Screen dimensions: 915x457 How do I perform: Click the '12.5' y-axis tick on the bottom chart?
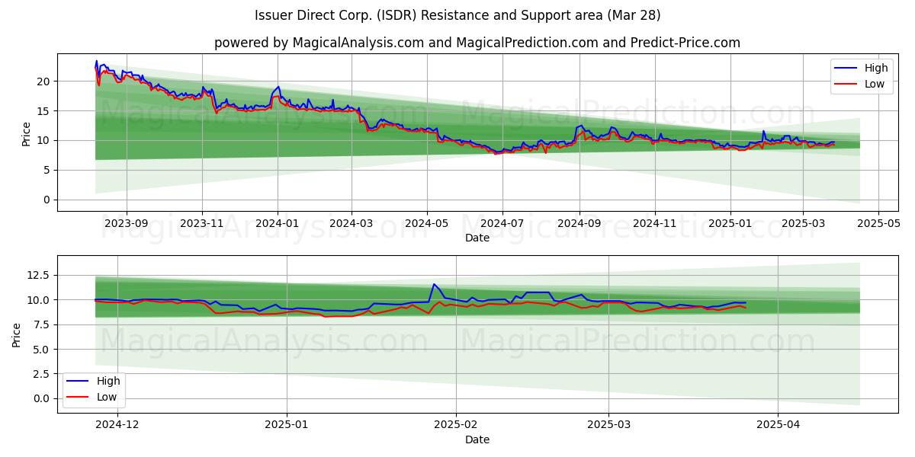tap(40, 276)
